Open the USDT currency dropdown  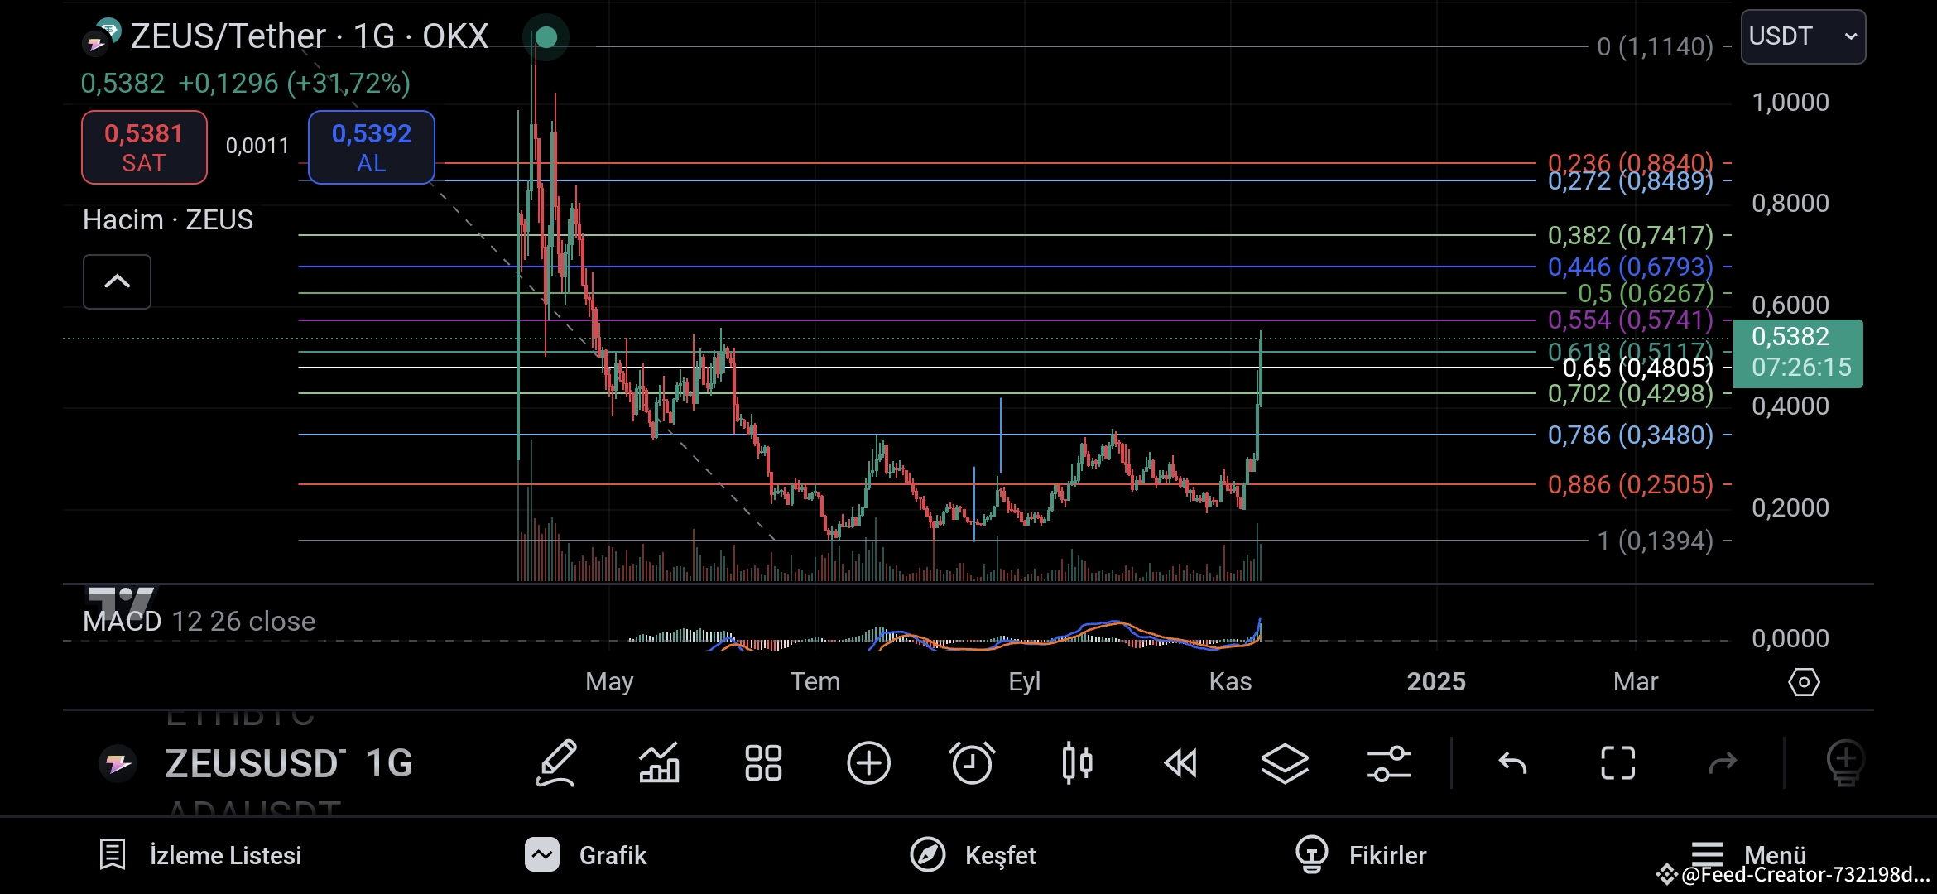tap(1803, 37)
